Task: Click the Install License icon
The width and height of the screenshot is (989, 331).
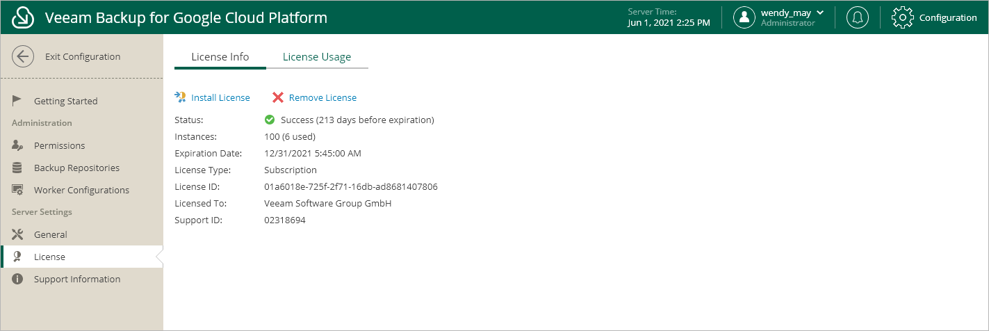Action: coord(180,97)
